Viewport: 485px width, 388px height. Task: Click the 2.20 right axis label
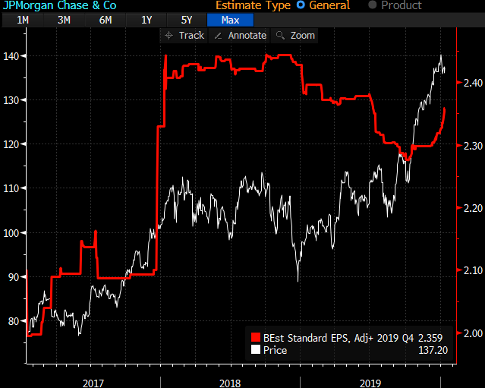(474, 208)
